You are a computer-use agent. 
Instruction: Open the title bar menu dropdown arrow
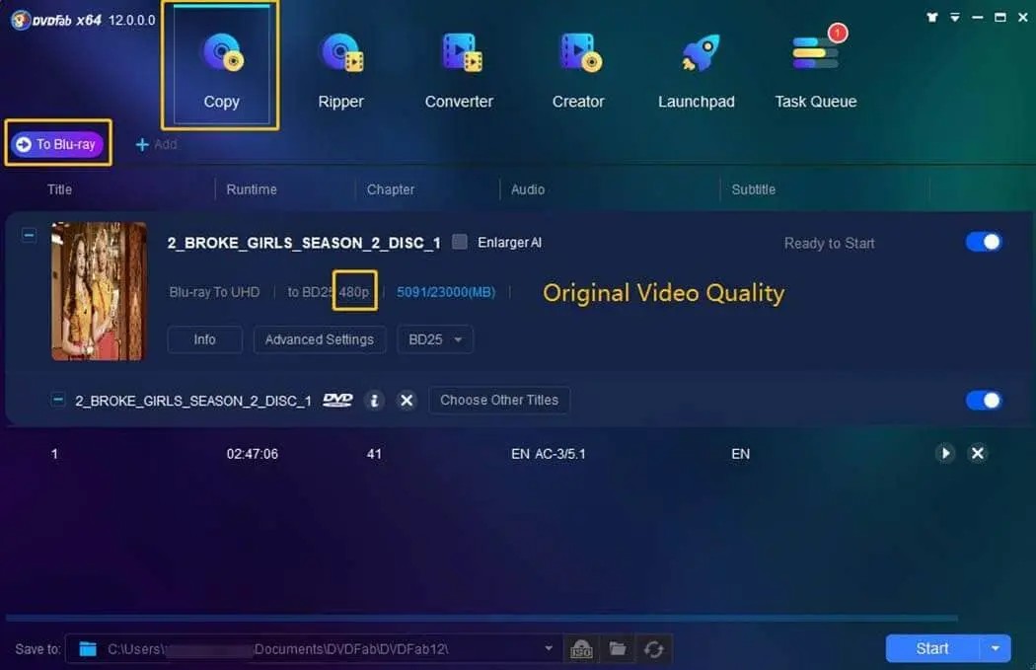pyautogui.click(x=955, y=17)
